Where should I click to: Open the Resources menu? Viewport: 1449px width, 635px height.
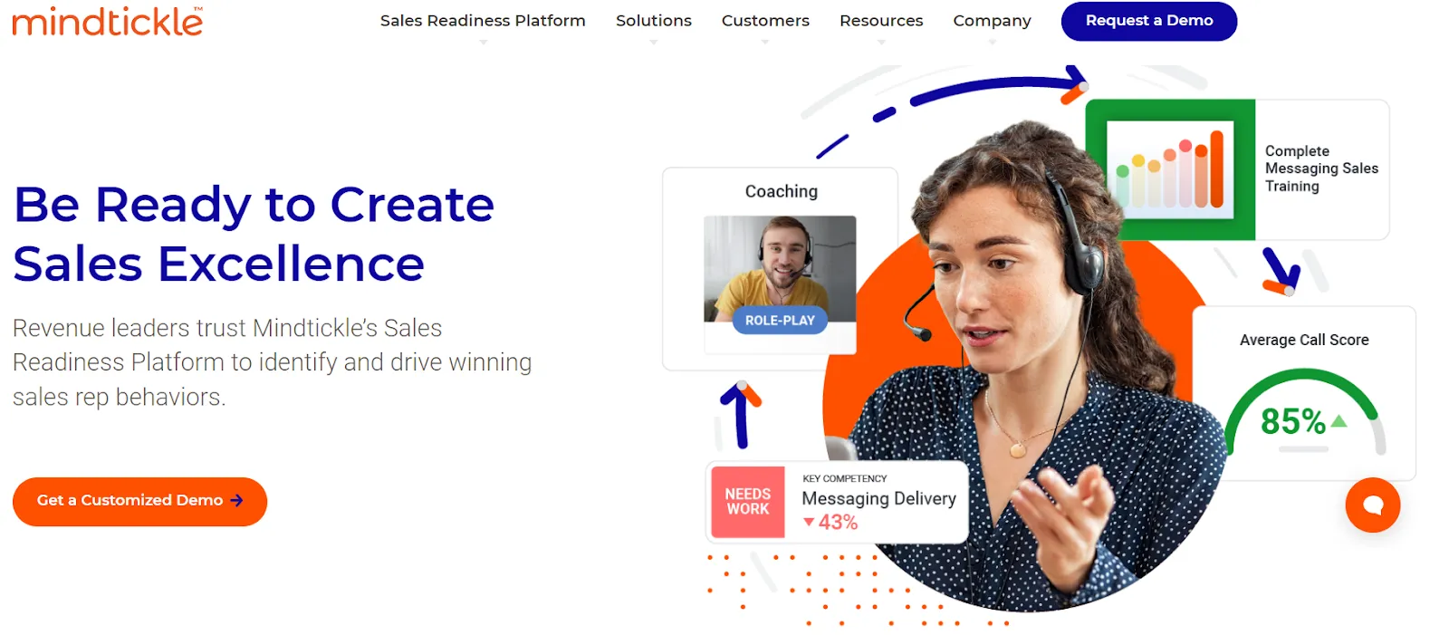coord(881,21)
